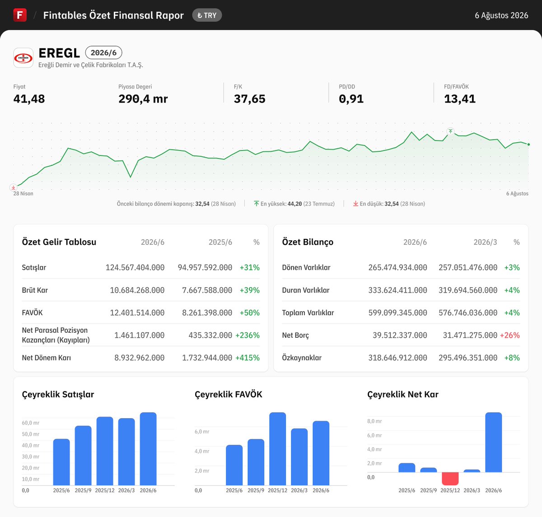Click red down arrow beside En düşük
Image resolution: width=542 pixels, height=517 pixels.
(356, 204)
